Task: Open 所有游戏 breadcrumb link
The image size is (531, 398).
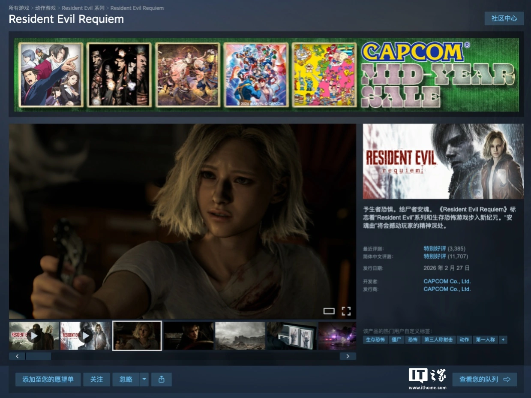Action: (19, 8)
